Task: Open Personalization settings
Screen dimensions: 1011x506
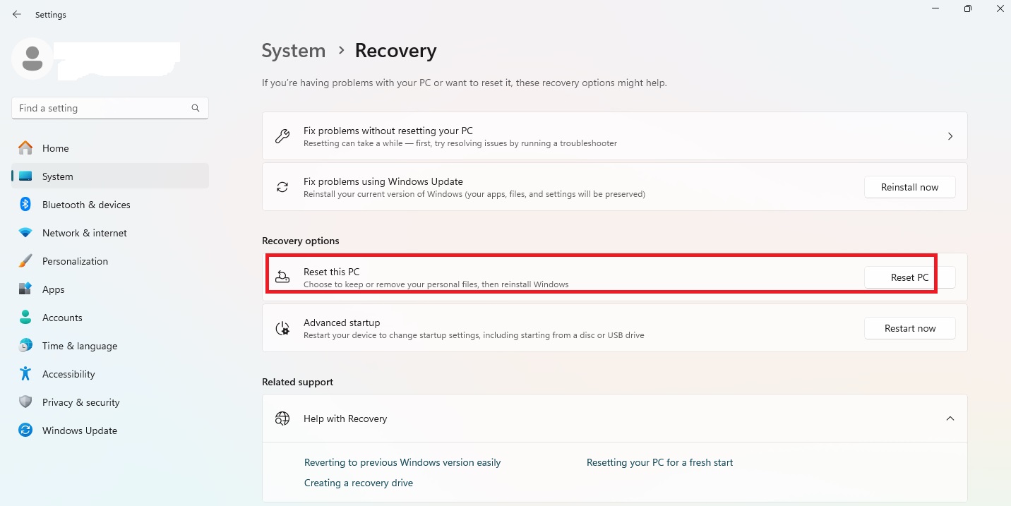Action: [110, 261]
